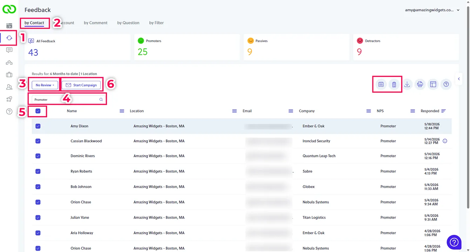Uncheck the Ryan Roberts row checkbox
The height and width of the screenshot is (252, 470).
tap(38, 171)
